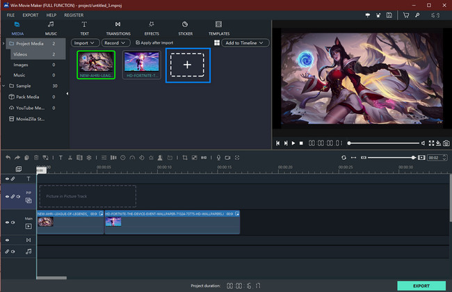Collapse the media sidebar with arrow handle
Viewport: 452px width, 292px height.
pos(67,94)
